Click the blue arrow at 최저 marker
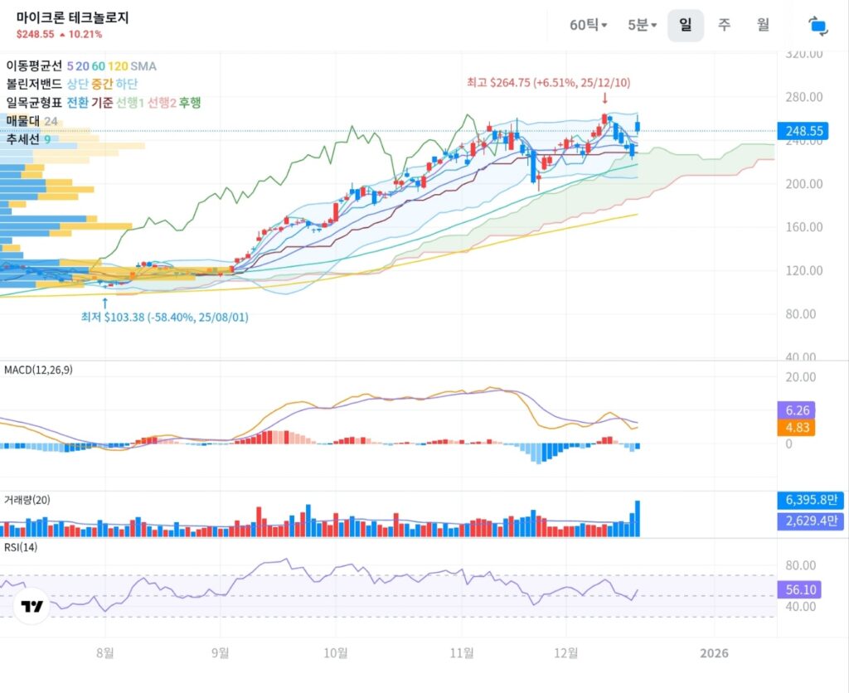849x693 pixels. point(104,303)
